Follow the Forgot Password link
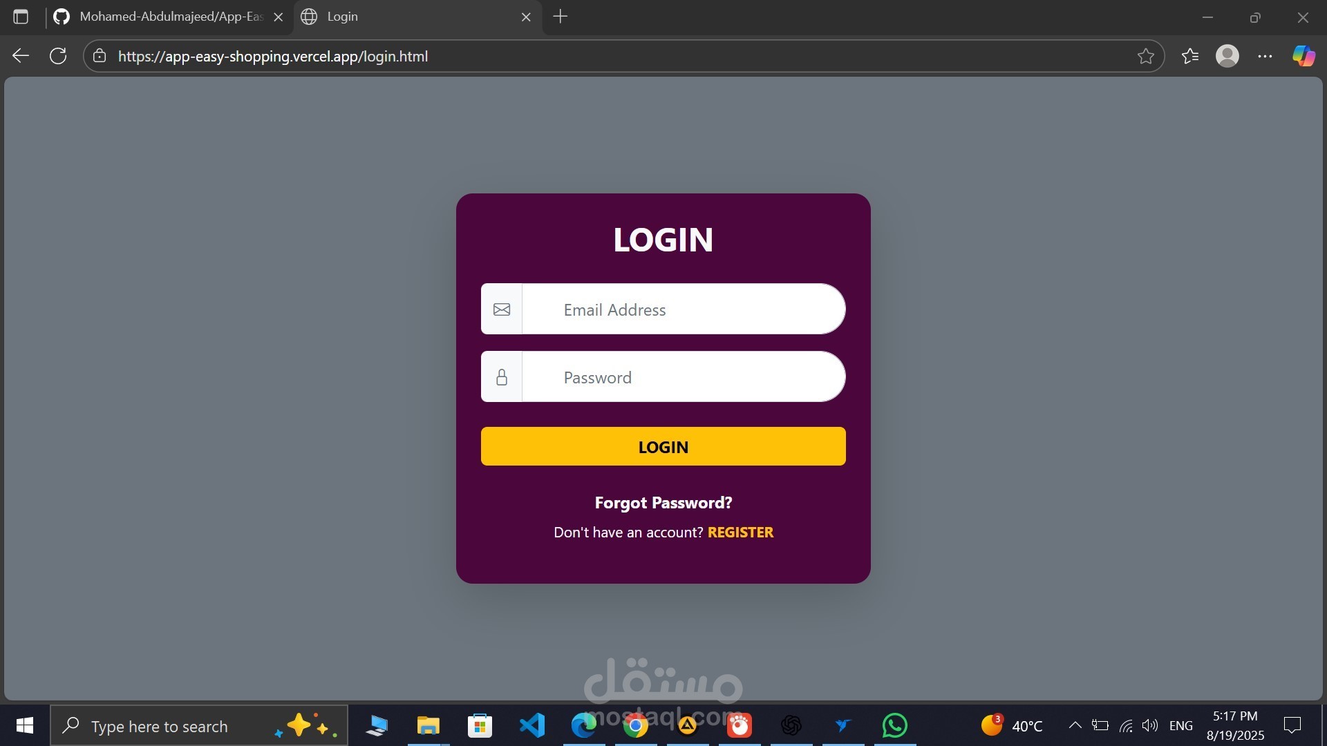 pyautogui.click(x=663, y=503)
